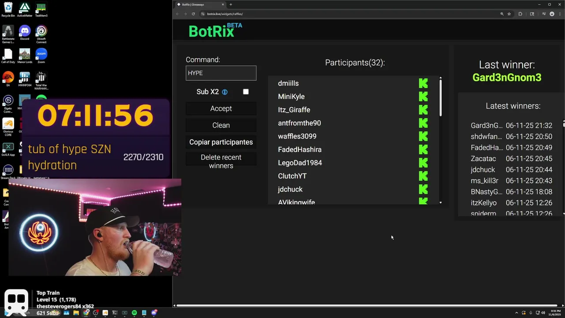This screenshot has width=565, height=318.
Task: Click the participants list scrollbar thumb
Action: click(x=441, y=98)
